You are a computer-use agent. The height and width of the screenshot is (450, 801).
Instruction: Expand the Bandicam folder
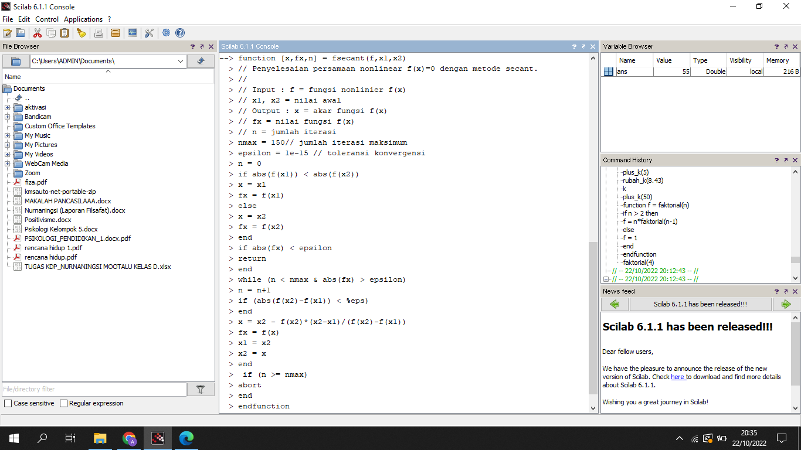[x=8, y=117]
